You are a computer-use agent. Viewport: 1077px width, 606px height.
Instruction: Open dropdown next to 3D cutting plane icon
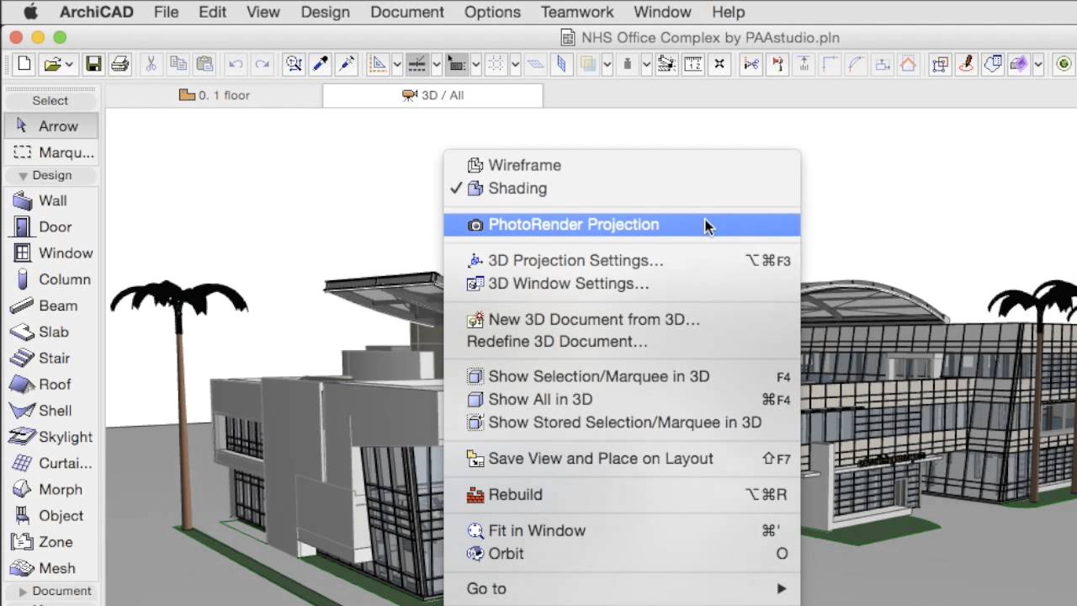click(1038, 64)
